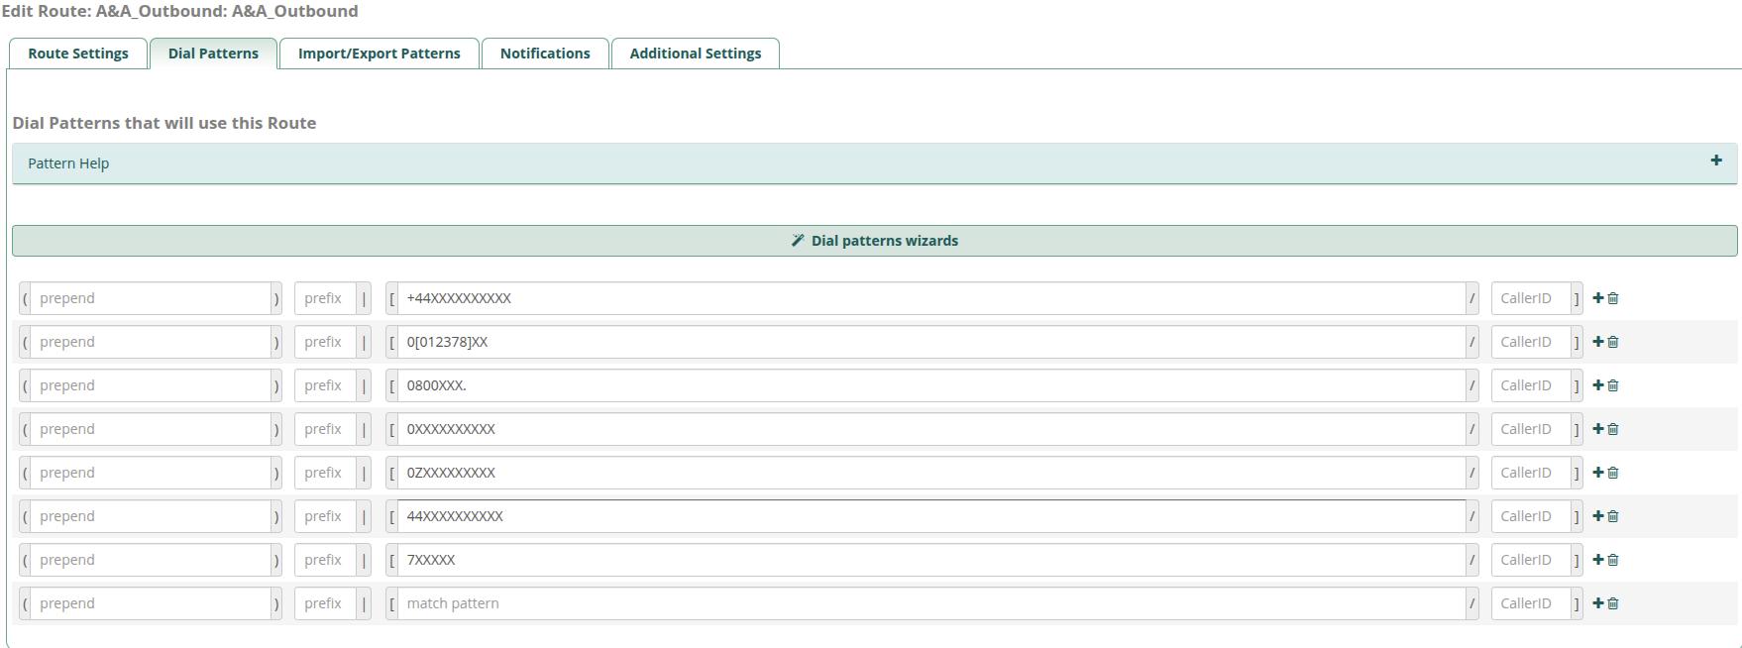This screenshot has height=648, width=1742.
Task: Open the Dial patterns wizards
Action: click(874, 241)
